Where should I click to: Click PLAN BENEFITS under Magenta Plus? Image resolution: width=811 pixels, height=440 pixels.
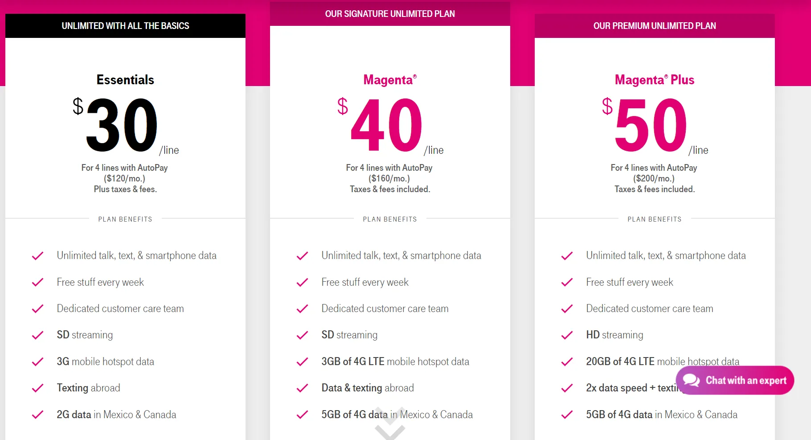click(654, 219)
